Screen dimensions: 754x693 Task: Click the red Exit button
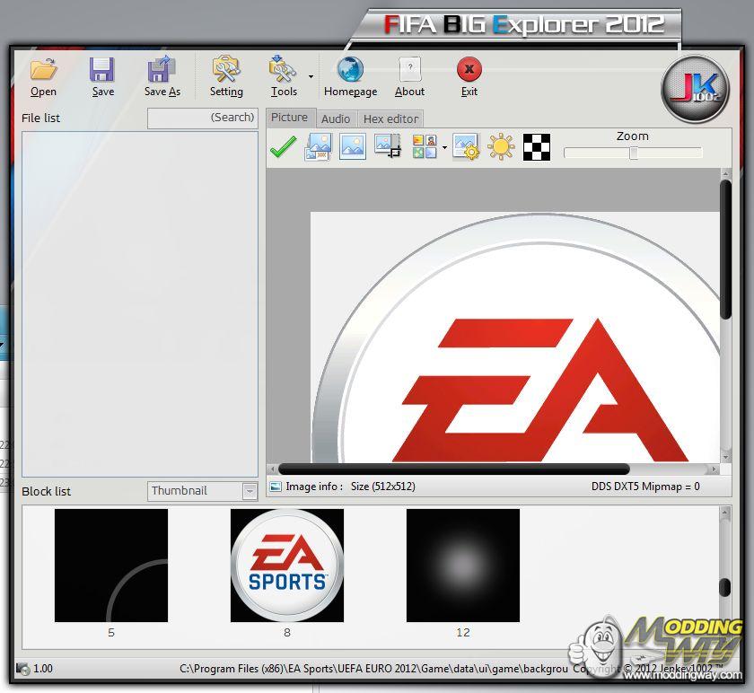click(x=469, y=70)
